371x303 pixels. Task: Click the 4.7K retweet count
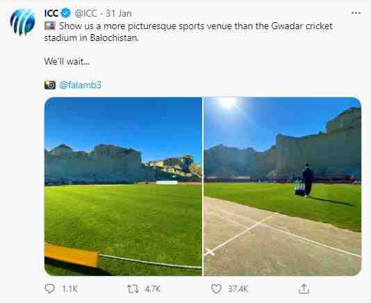[153, 289]
